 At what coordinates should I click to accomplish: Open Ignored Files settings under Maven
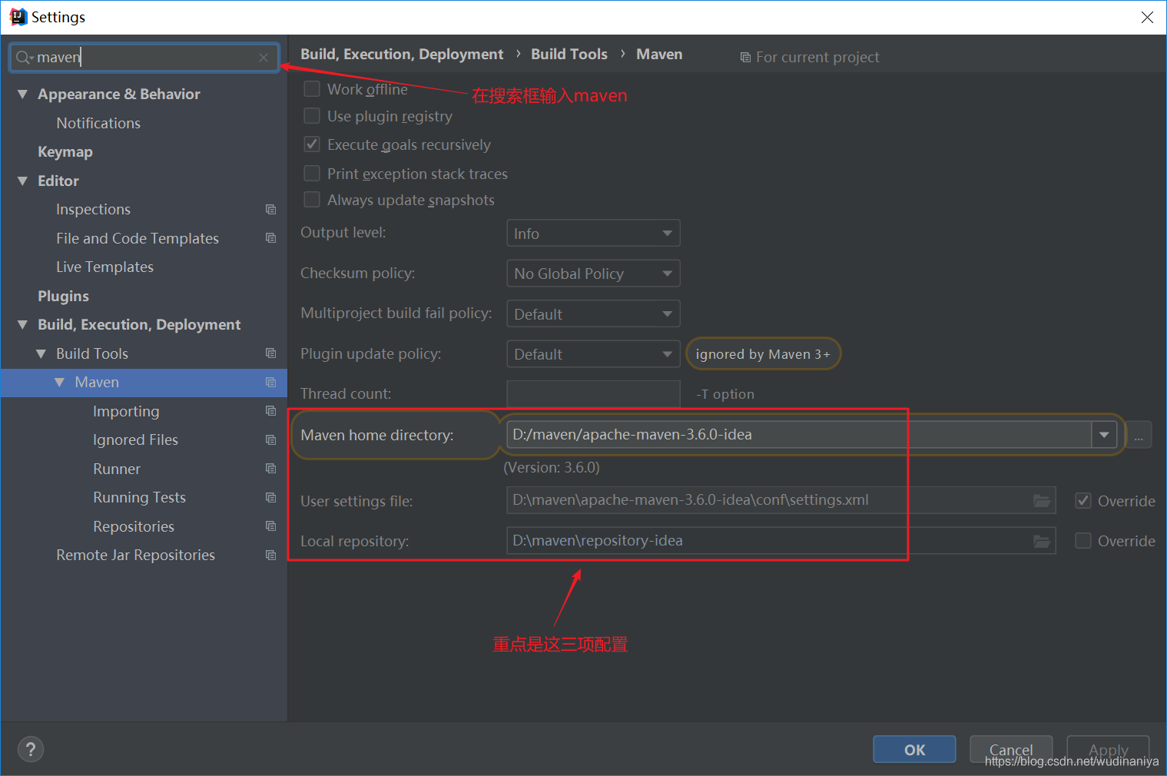tap(135, 440)
